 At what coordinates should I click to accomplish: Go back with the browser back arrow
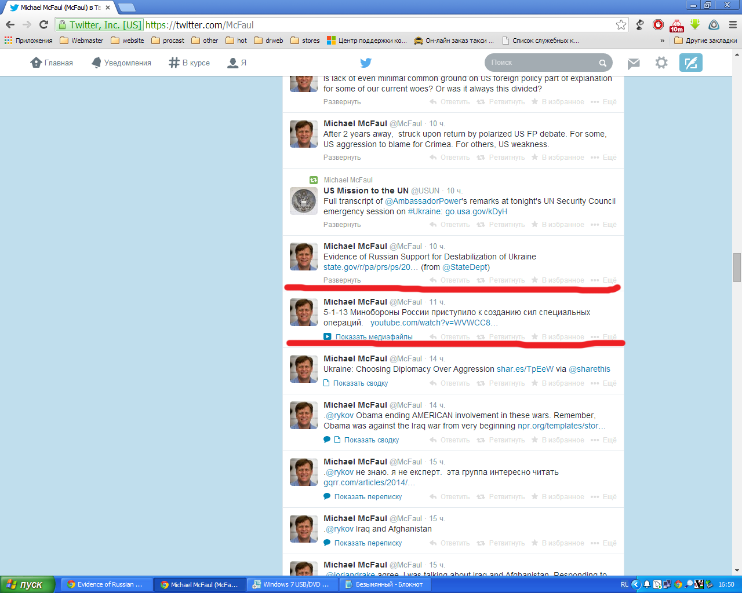tap(10, 25)
